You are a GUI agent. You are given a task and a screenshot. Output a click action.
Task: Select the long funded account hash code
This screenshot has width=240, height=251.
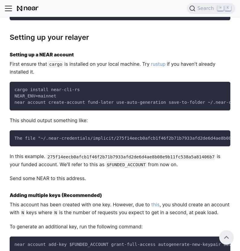(x=131, y=157)
